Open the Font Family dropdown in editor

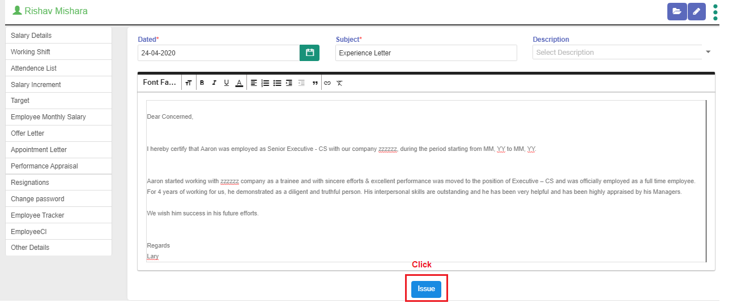[160, 83]
